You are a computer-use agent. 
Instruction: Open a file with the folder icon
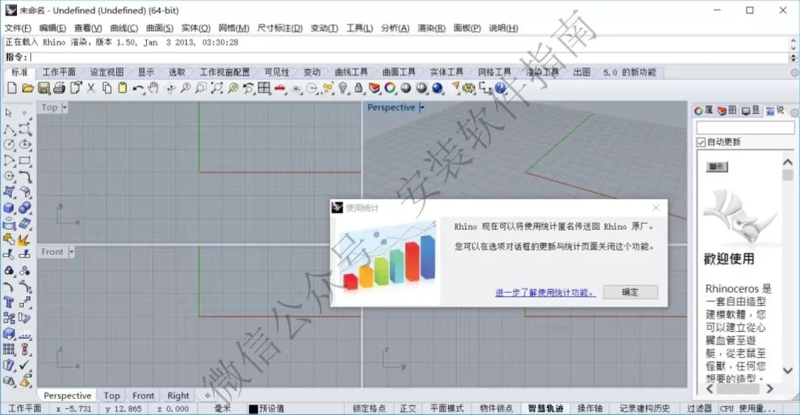tap(27, 87)
